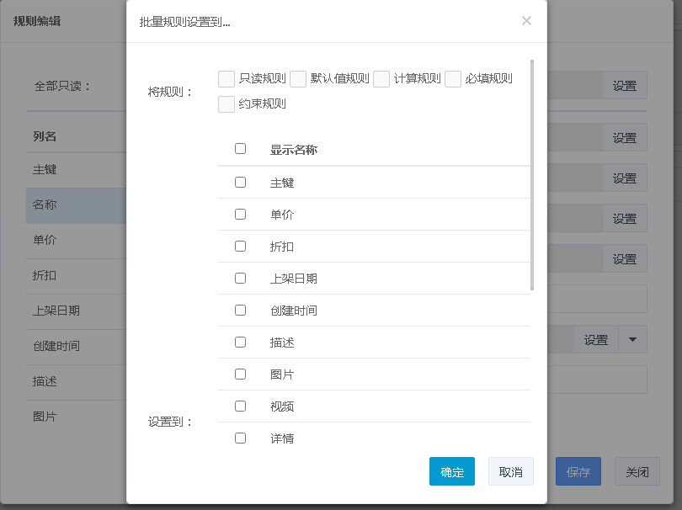Tick the 必填规则 checkbox
Screen dimensions: 682x510
pyautogui.click(x=453, y=79)
